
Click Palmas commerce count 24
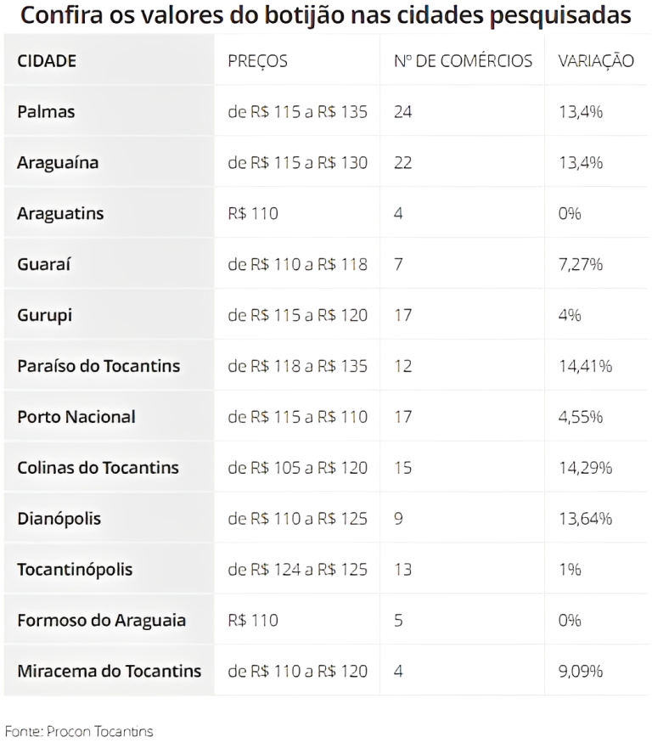[x=402, y=112]
